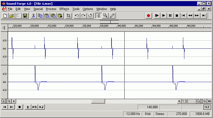
Task: Click the Mix paste icon with plus sign
Action: (x=53, y=16)
